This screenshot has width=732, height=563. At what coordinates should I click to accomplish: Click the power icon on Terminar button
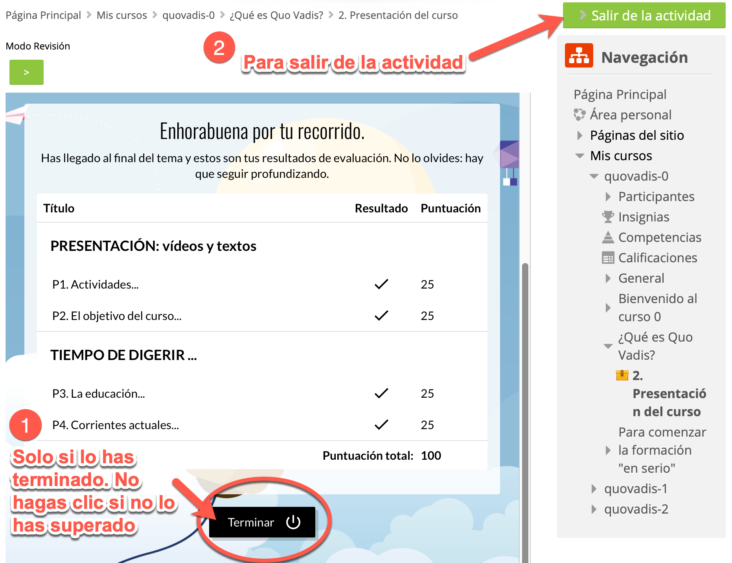[293, 522]
